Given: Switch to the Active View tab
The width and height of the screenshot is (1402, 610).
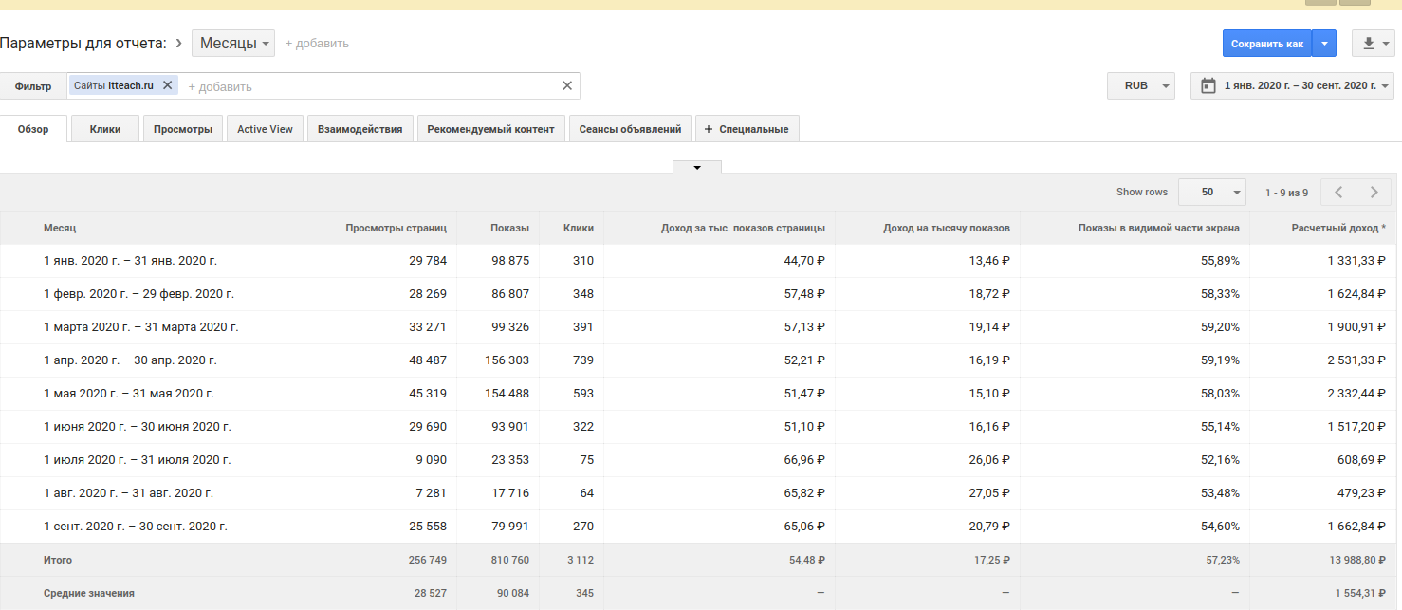Looking at the screenshot, I should pyautogui.click(x=265, y=129).
